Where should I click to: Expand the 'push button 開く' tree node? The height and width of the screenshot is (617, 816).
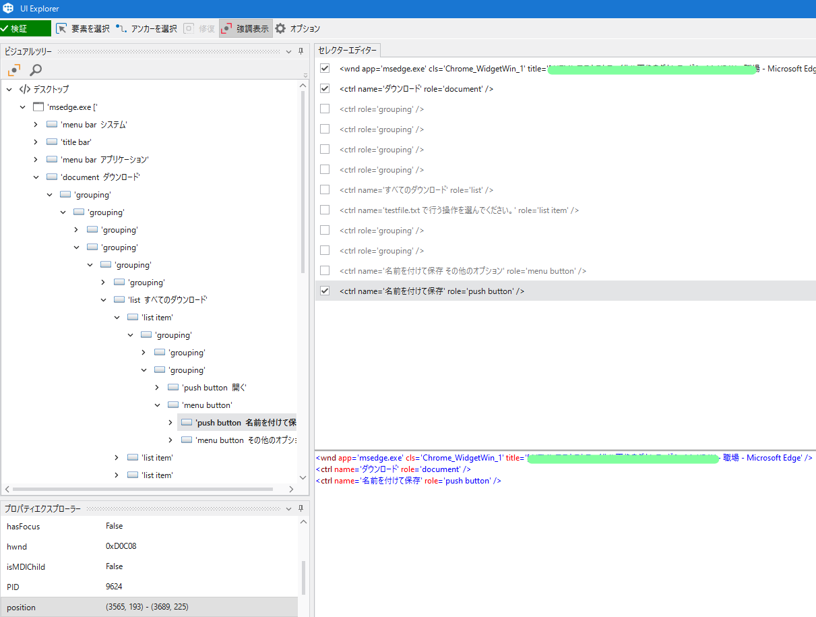[157, 388]
